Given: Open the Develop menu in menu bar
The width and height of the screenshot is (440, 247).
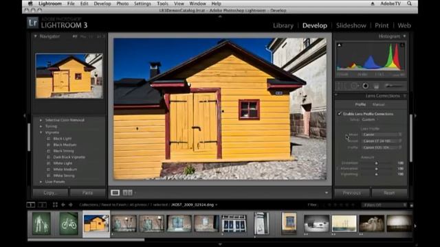Looking at the screenshot, I should pos(102,3).
